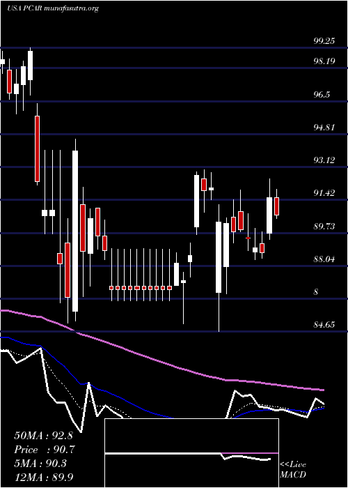Viewport: 348px width, 488px height.
Task: Select the 89.73 price level label
Action: 324,226
